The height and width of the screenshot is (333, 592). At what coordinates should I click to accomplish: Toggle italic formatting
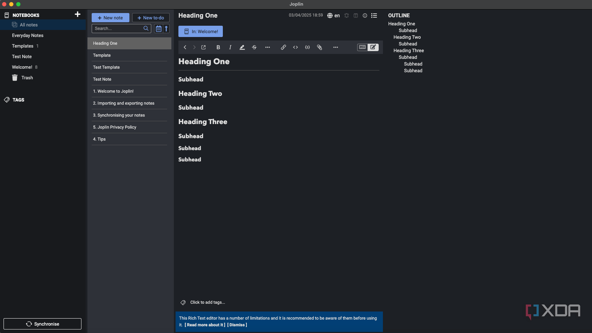230,47
